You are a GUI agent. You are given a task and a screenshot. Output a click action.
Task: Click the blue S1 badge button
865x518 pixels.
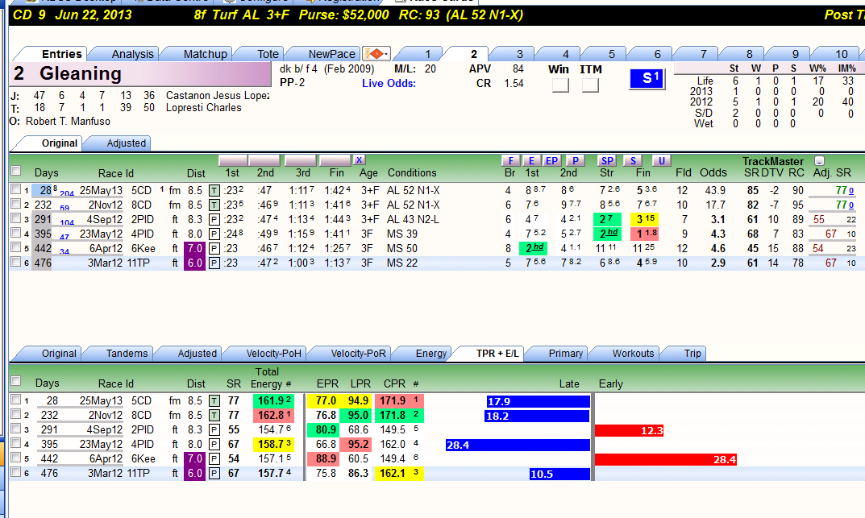[647, 79]
